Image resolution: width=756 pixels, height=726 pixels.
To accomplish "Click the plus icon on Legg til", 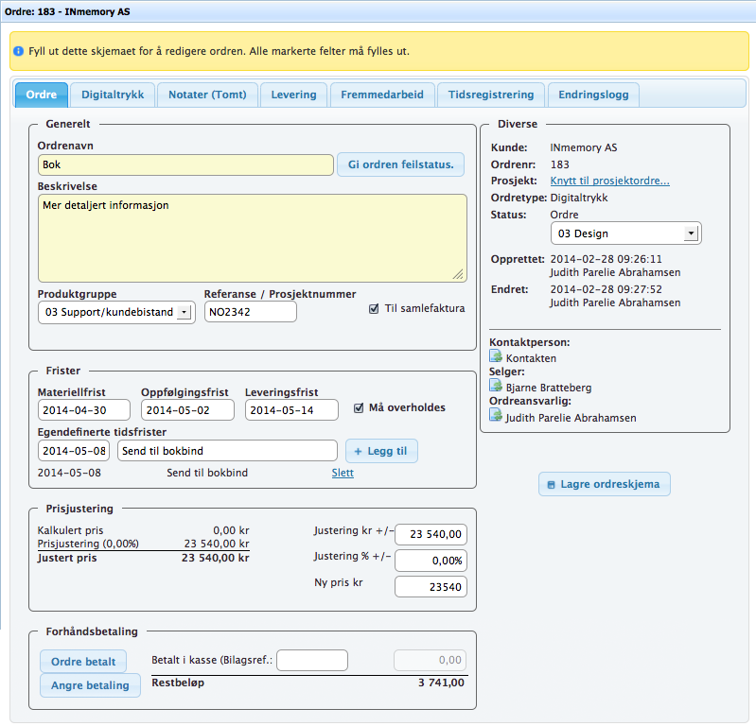I will coord(358,451).
